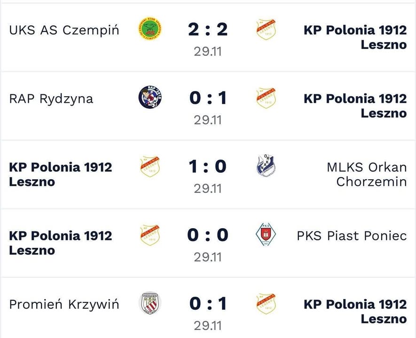The height and width of the screenshot is (338, 416).
Task: Open MLKS Orkan Chorzemin team page
Action: coord(366,174)
